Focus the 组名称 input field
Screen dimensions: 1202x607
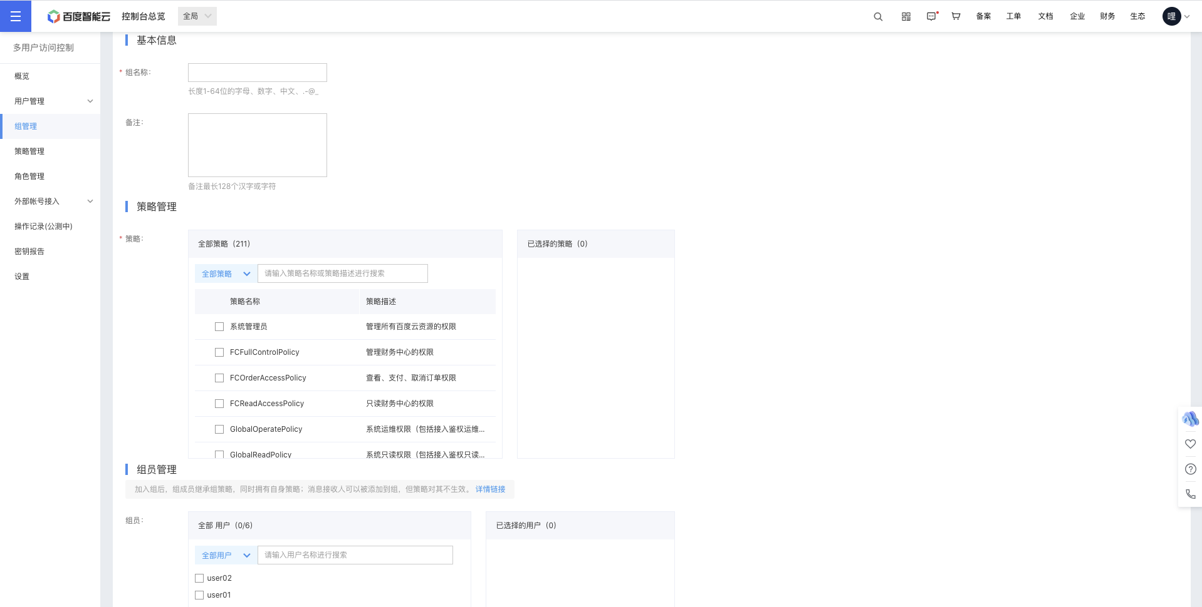pos(258,73)
